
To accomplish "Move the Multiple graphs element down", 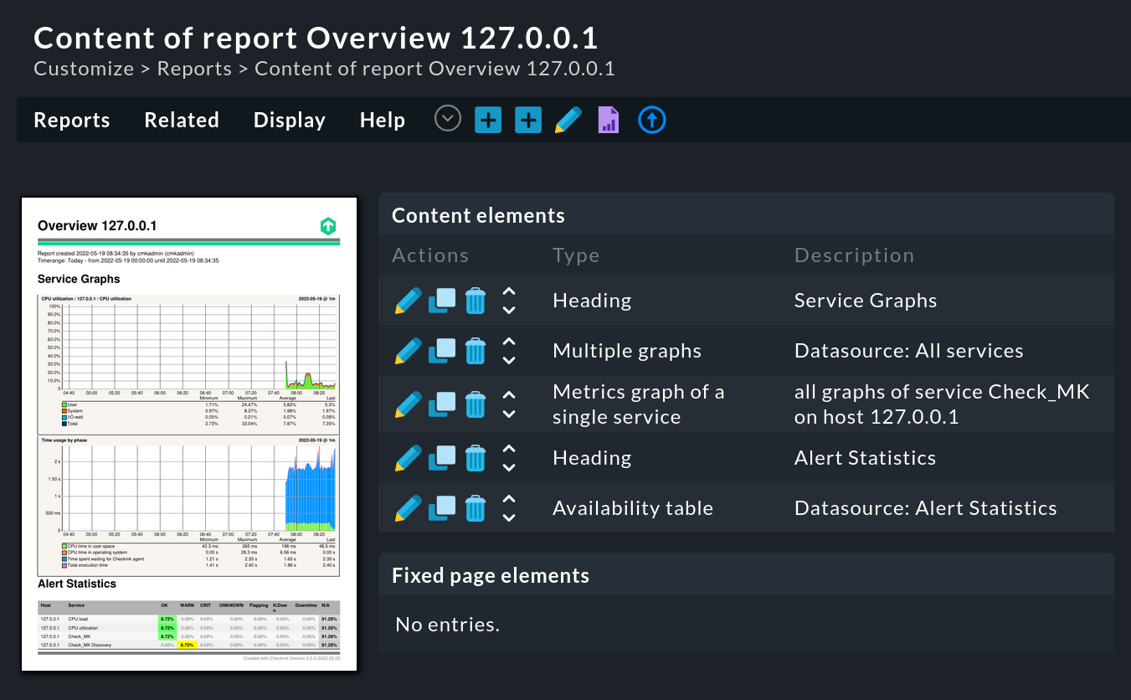I will (509, 358).
